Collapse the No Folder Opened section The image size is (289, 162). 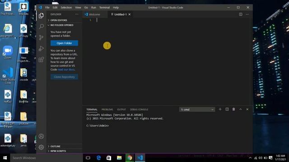pyautogui.click(x=64, y=25)
